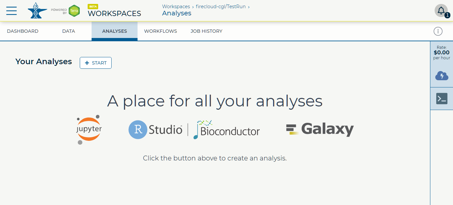Launch the Galaxy analysis environment
This screenshot has height=205, width=453.
(320, 129)
